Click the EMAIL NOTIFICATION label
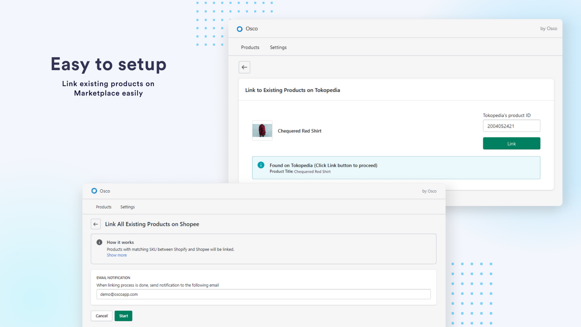Screen dimensions: 581x327 tap(113, 277)
